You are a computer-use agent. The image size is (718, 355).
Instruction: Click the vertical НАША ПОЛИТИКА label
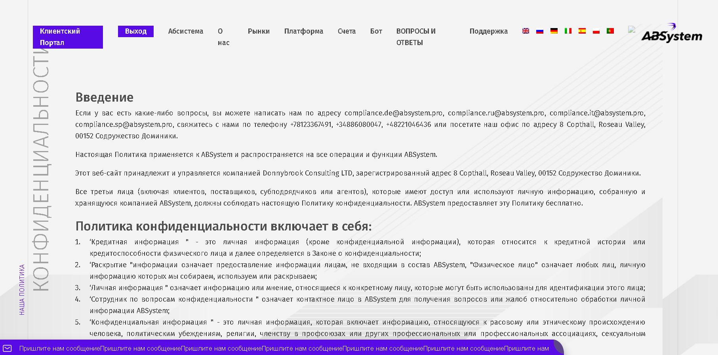[x=22, y=290]
